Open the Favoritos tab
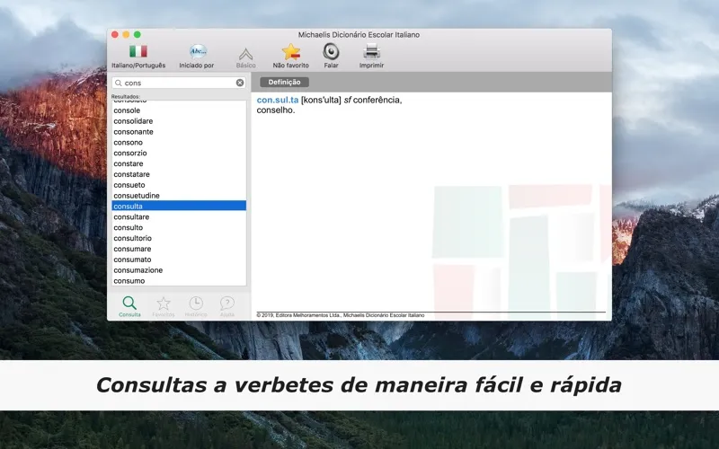719x449 pixels. pyautogui.click(x=163, y=305)
